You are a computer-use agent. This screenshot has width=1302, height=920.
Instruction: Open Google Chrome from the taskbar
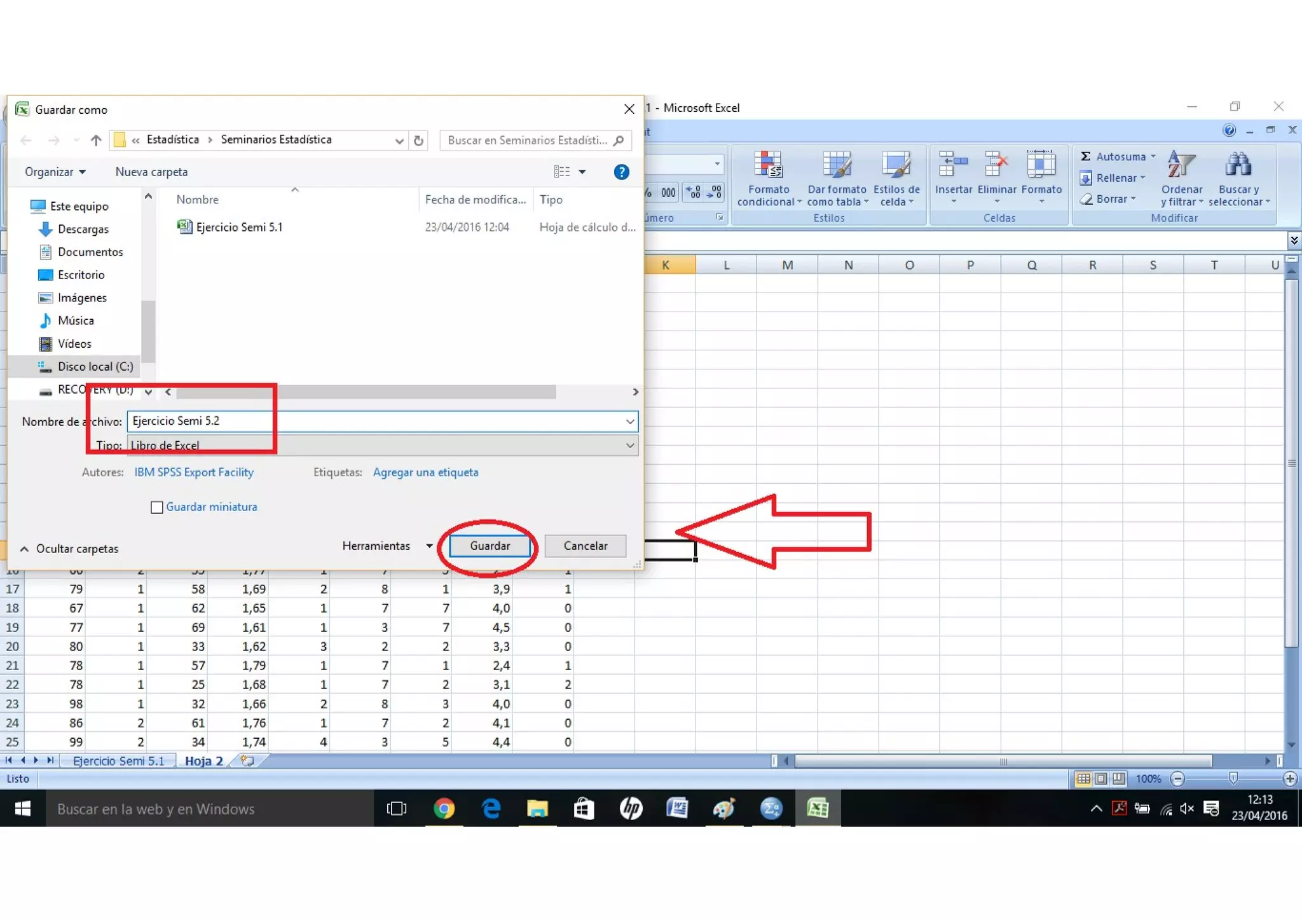coord(444,809)
